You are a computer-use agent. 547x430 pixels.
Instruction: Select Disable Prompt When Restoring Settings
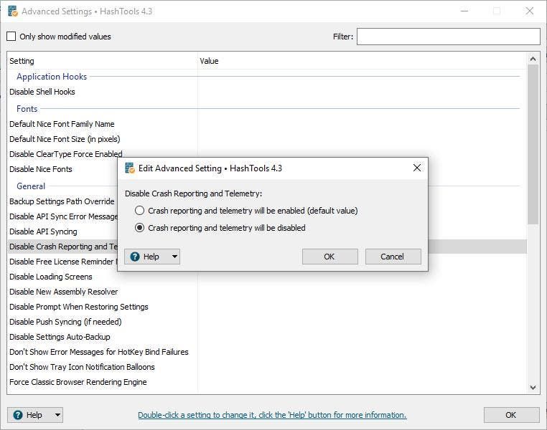79,307
